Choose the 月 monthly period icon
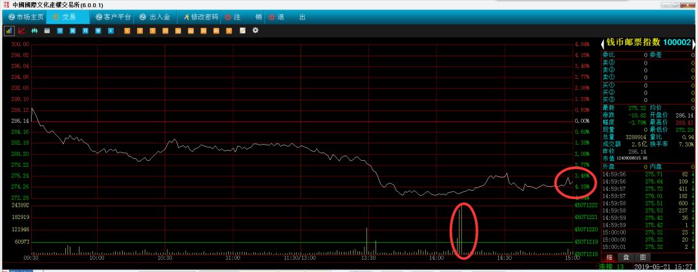 coord(85,31)
